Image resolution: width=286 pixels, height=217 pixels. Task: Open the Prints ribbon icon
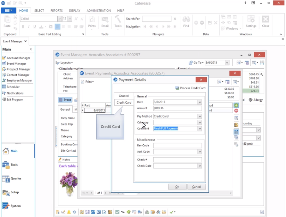click(x=92, y=21)
